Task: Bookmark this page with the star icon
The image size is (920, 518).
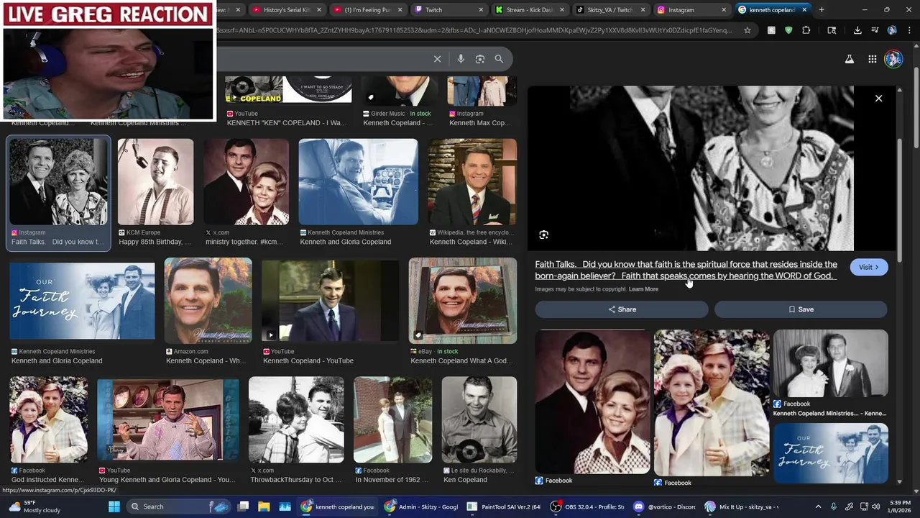Action: click(x=747, y=30)
